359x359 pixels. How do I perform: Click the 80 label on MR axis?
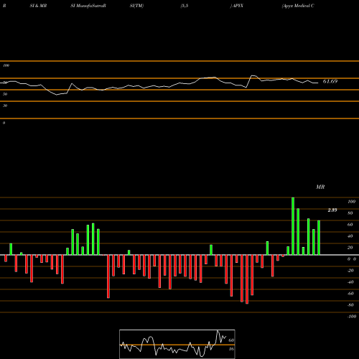pyautogui.click(x=350, y=213)
